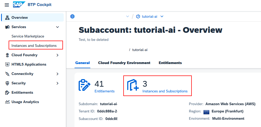
Task: Expand the Connectivity section chevron
Action: tap(57, 74)
